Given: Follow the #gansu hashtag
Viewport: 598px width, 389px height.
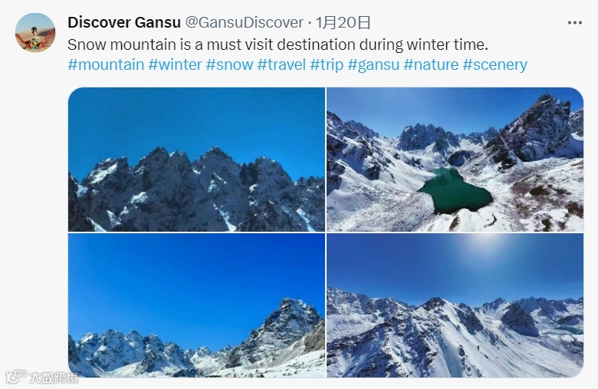Looking at the screenshot, I should click(373, 64).
